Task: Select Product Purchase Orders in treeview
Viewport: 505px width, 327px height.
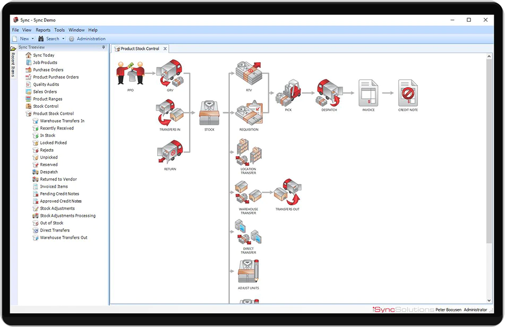Action: (x=56, y=77)
